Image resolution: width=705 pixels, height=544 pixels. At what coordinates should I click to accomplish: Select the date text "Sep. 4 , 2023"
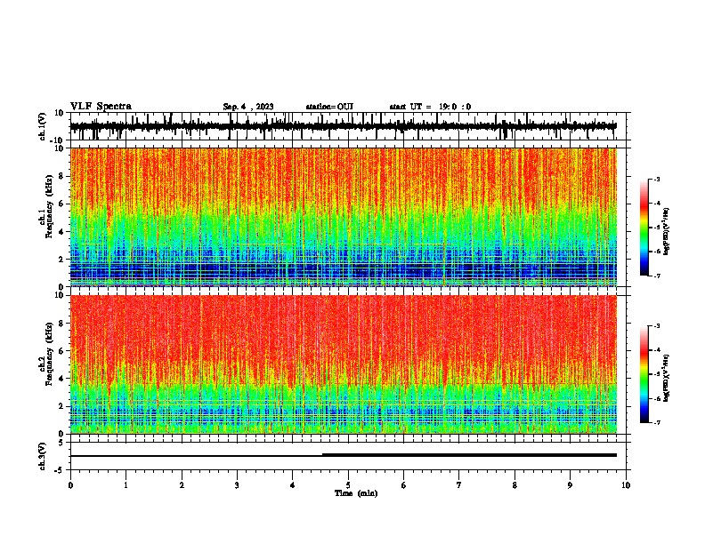(x=248, y=107)
